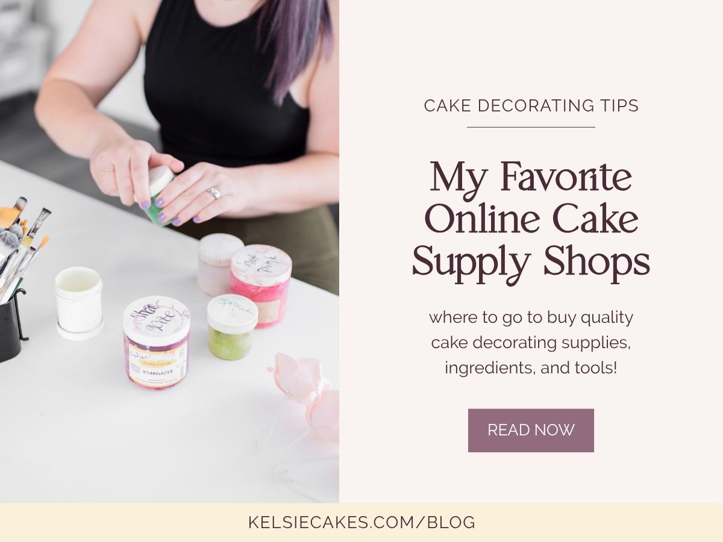Click the horizontal divider under the category
This screenshot has width=723, height=542.
point(531,127)
